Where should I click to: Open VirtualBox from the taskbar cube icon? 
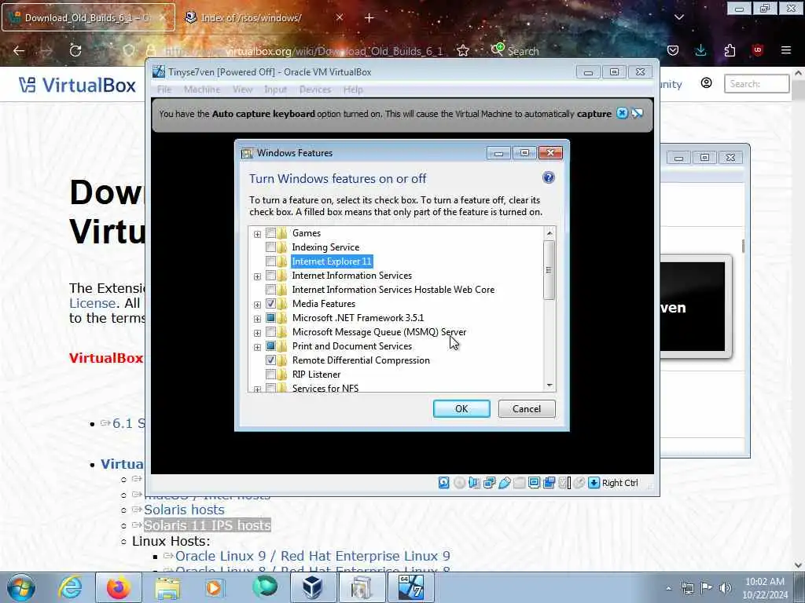312,587
